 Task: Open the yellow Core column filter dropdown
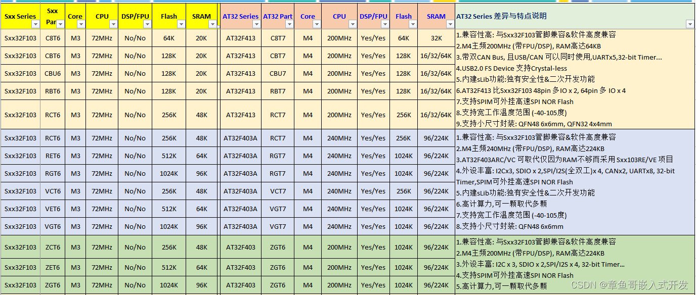[81, 24]
